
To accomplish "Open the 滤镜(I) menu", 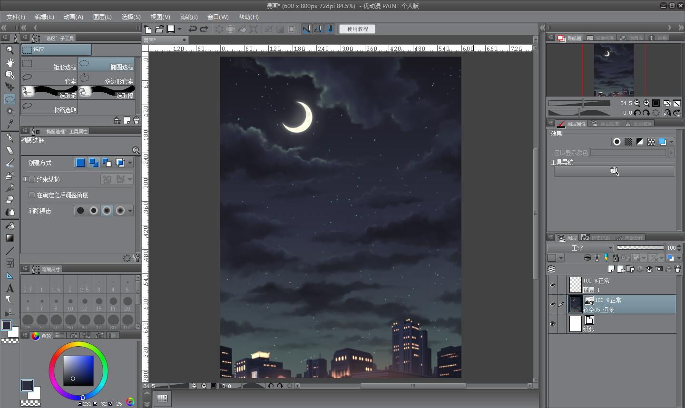I will [189, 17].
